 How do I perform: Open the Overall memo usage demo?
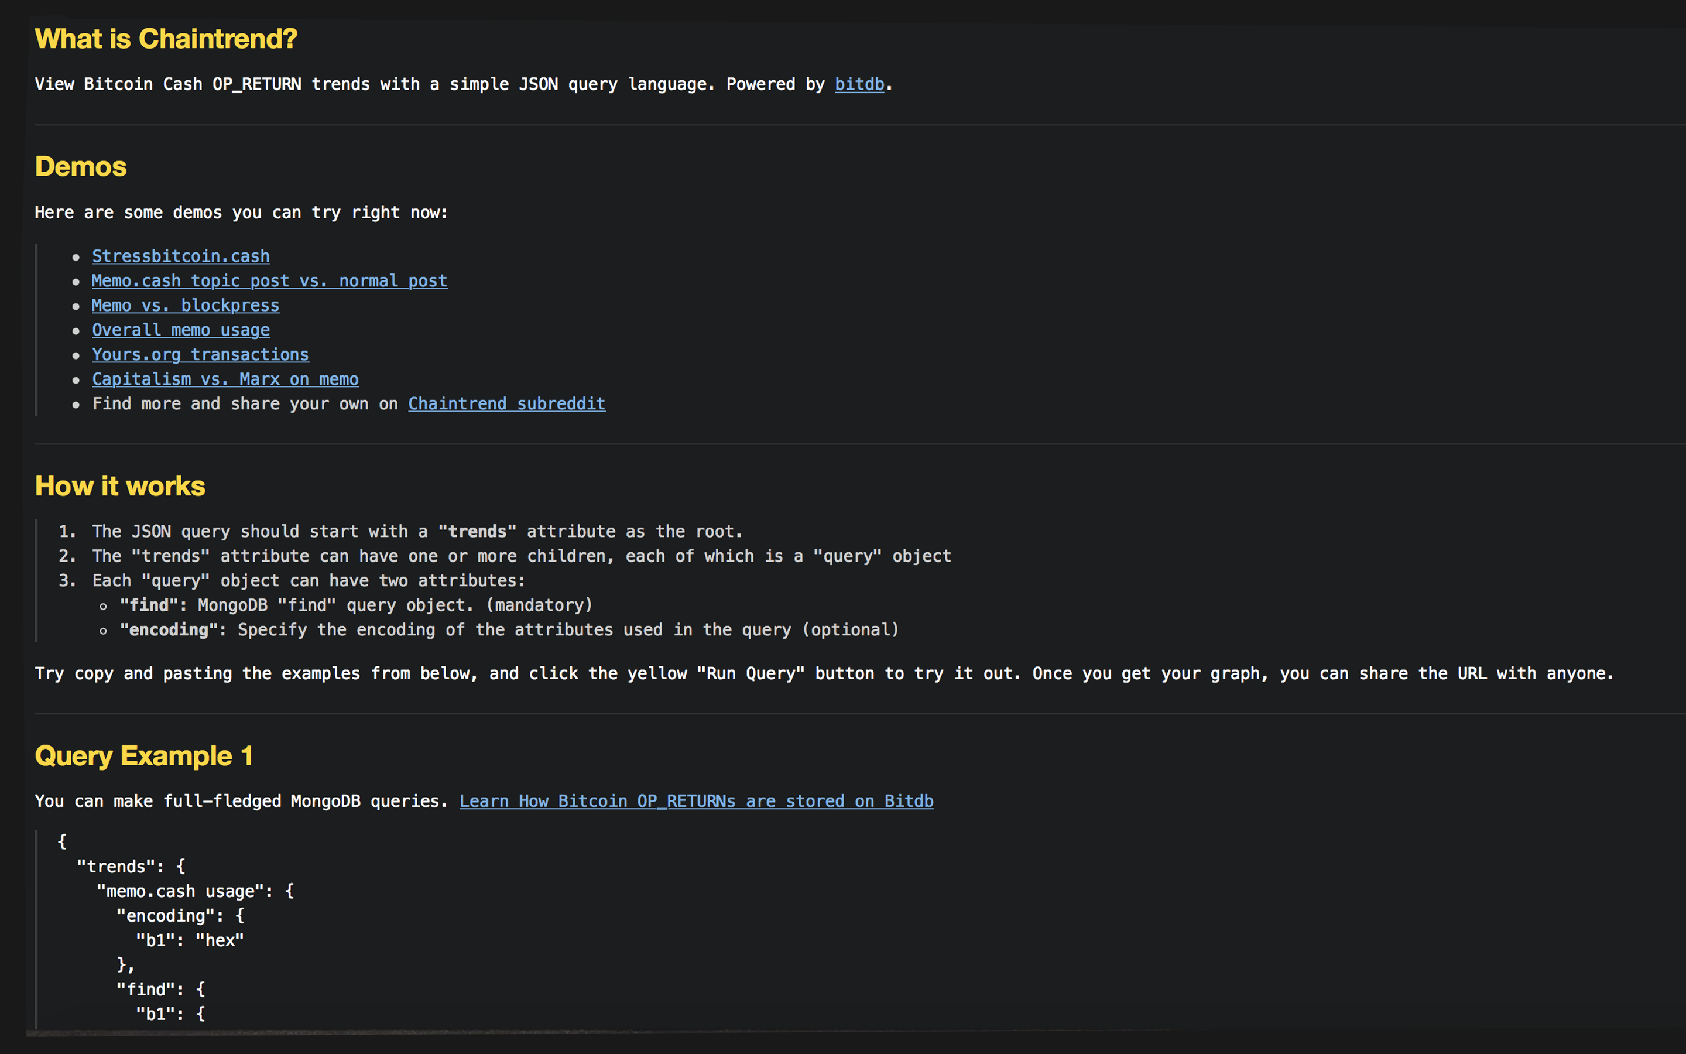pos(181,329)
